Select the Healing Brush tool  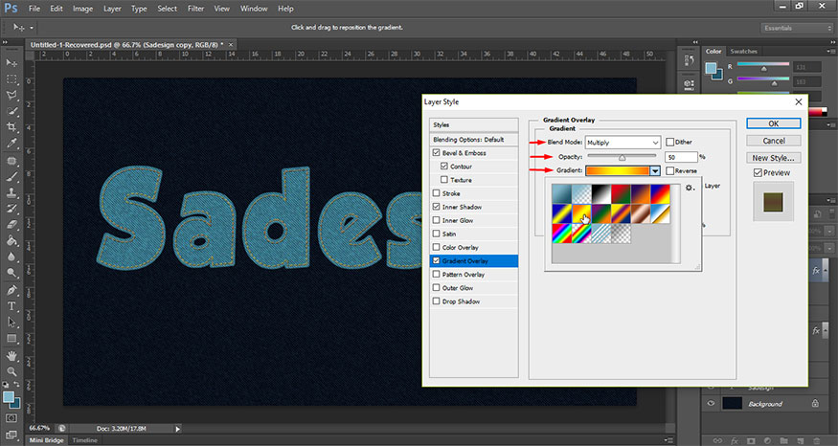coord(11,161)
